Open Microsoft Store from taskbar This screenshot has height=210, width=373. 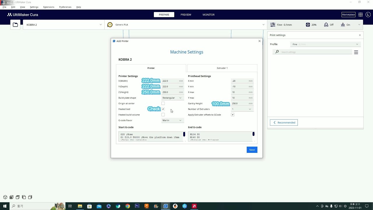tap(89, 206)
